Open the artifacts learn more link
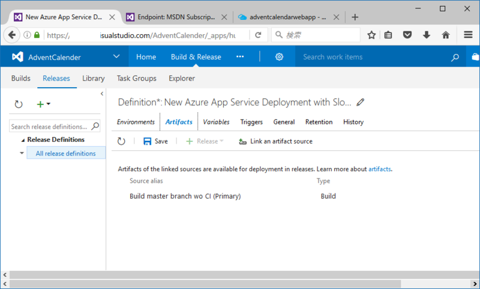This screenshot has height=289, width=480. point(379,169)
